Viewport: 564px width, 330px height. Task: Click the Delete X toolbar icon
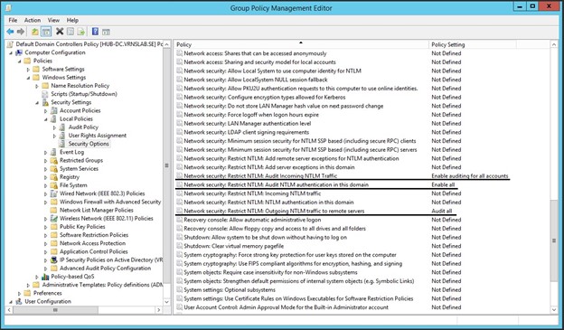60,32
